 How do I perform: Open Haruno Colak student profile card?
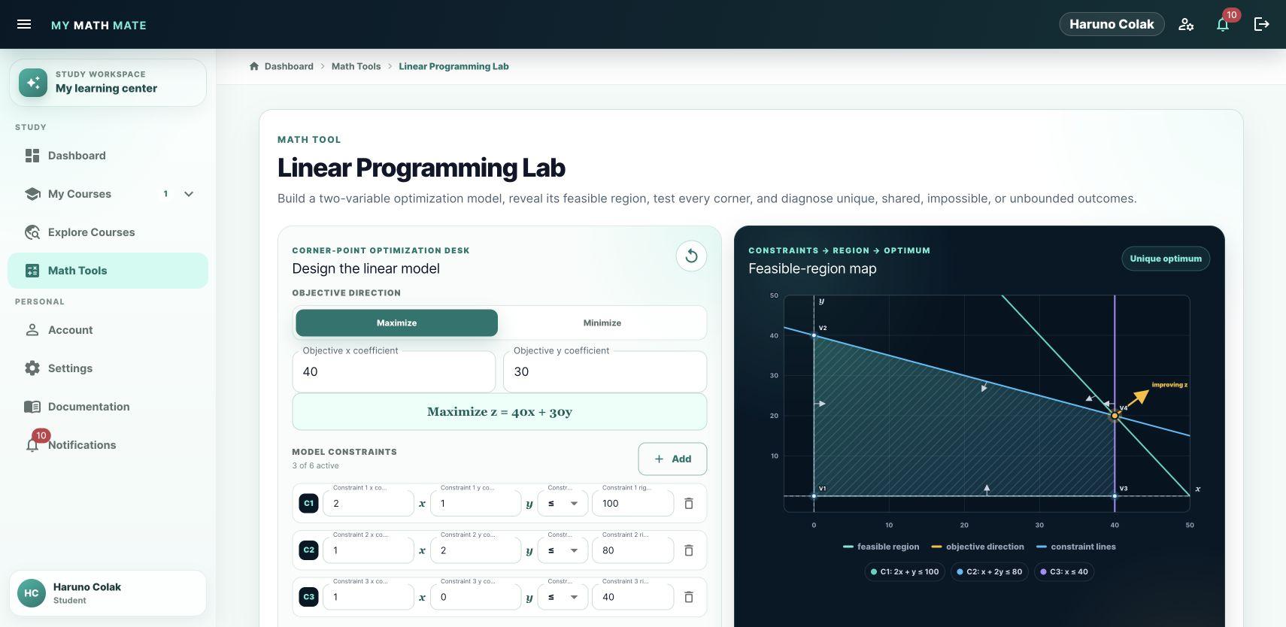pos(108,593)
